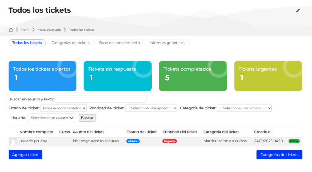Click the user avatar of usuario prueba
Viewport: 312px width, 172px height.
[13, 142]
